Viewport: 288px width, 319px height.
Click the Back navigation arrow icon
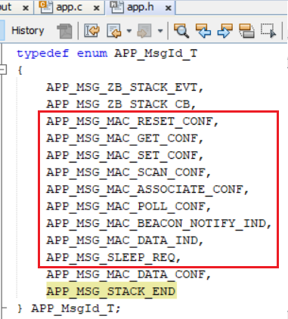point(114,31)
